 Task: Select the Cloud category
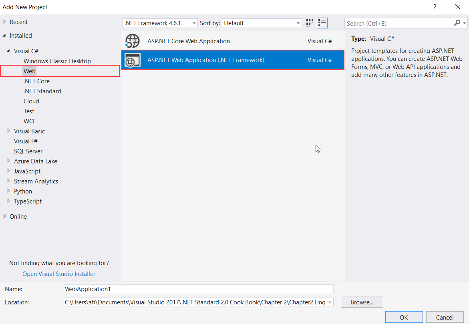[x=31, y=101]
